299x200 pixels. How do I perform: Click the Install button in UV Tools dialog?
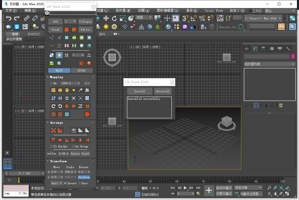click(x=140, y=91)
